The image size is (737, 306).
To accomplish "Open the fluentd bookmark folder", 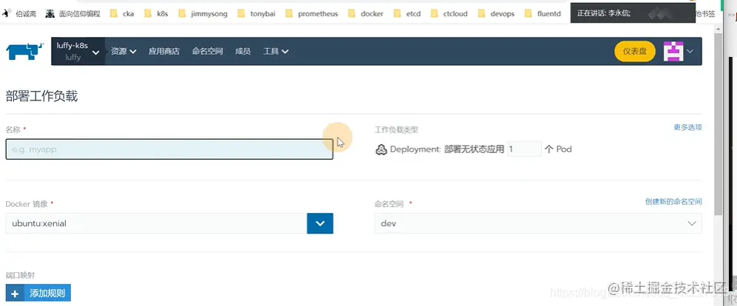I will [543, 13].
